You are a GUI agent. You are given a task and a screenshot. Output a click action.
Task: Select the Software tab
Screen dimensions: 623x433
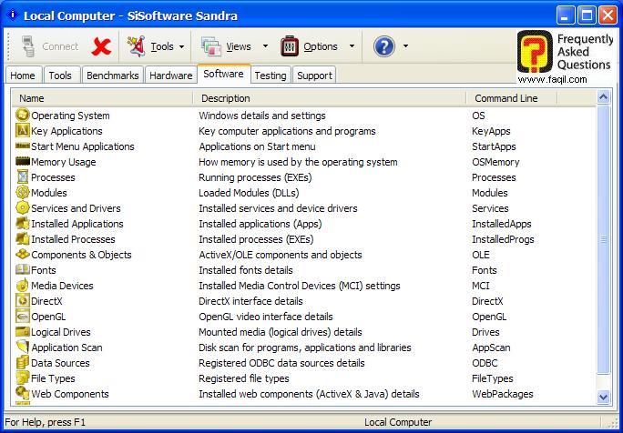coord(223,74)
